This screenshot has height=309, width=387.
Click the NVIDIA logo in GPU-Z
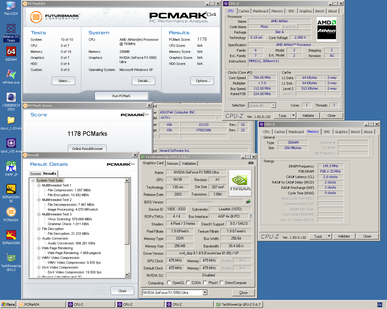(240, 183)
